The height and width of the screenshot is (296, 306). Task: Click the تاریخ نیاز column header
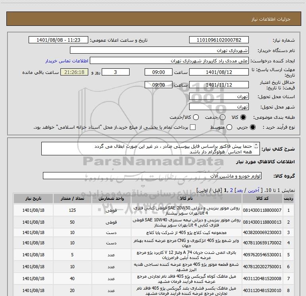tap(33, 198)
